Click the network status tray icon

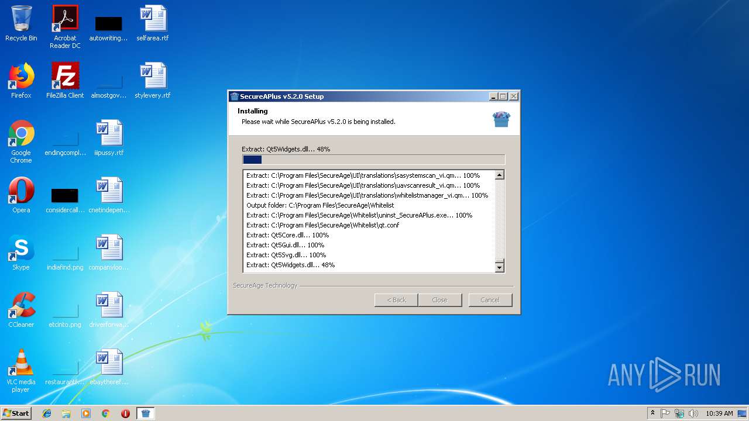point(679,413)
